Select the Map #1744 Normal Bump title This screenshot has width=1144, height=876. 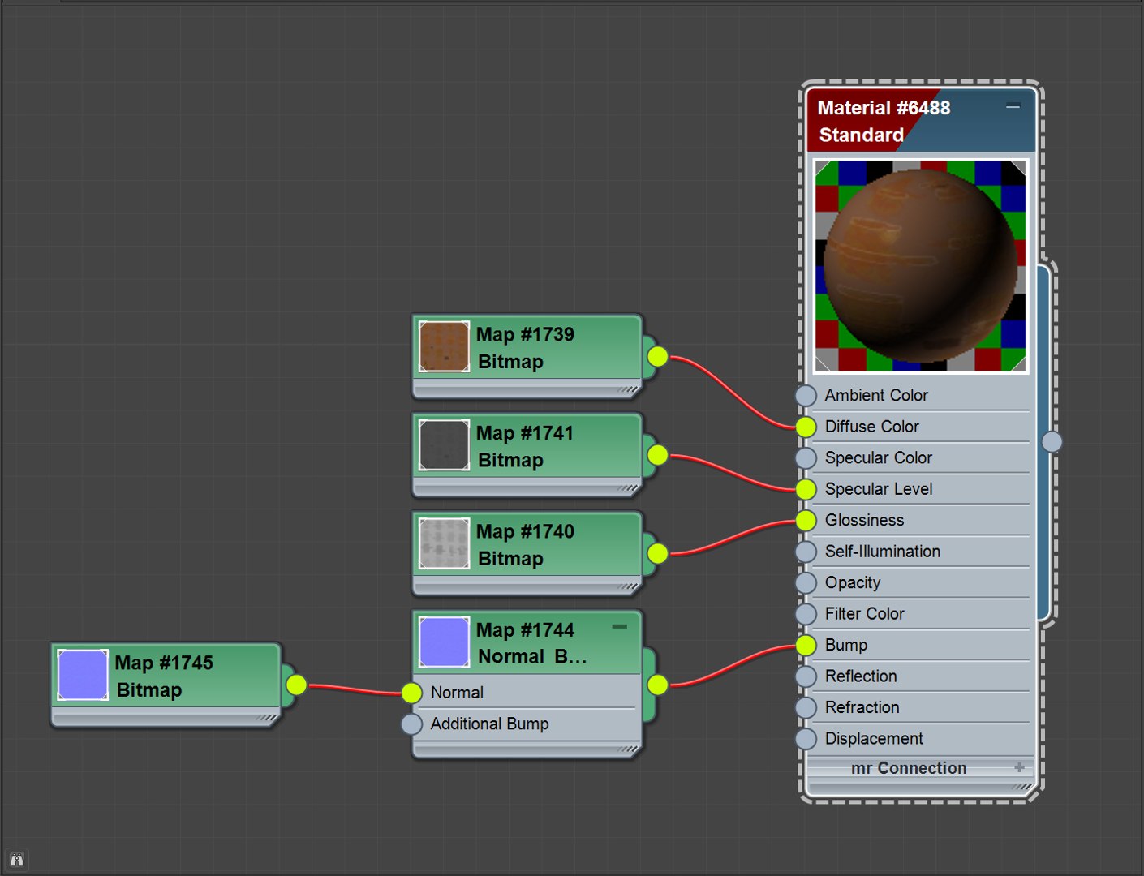[x=531, y=643]
